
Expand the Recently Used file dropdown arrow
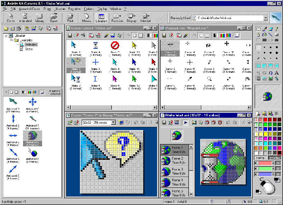[266, 18]
